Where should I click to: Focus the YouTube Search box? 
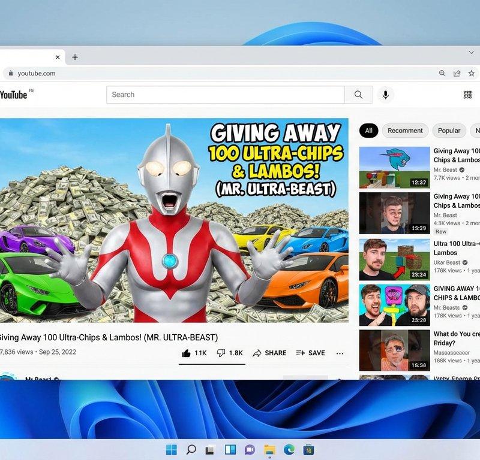pyautogui.click(x=226, y=95)
